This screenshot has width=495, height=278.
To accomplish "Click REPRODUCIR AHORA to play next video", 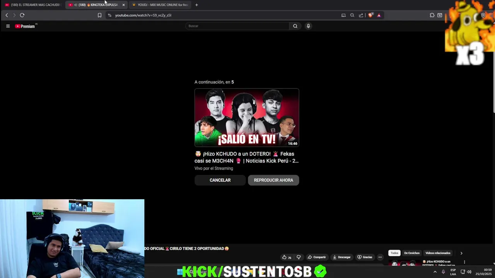I will [273, 180].
